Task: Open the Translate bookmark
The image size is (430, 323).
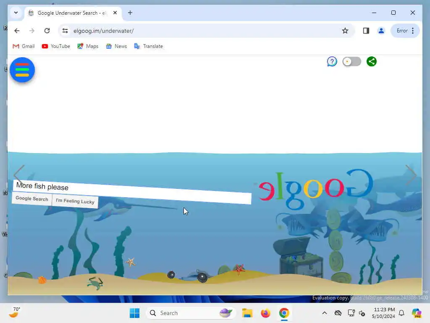Action: (x=148, y=46)
